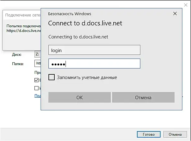Image resolution: width=191 pixels, height=141 pixels.
Task: Click Отмена in map network drive window
Action: (x=175, y=134)
